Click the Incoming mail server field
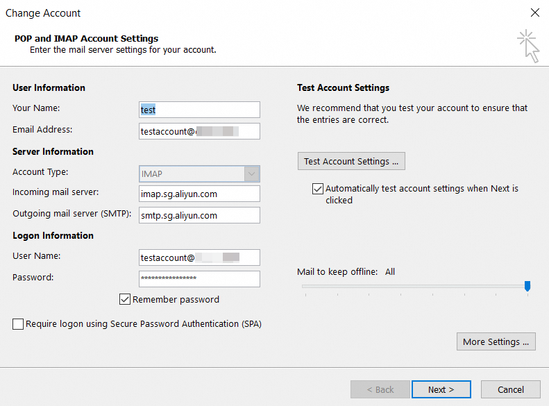The width and height of the screenshot is (549, 406). (199, 194)
